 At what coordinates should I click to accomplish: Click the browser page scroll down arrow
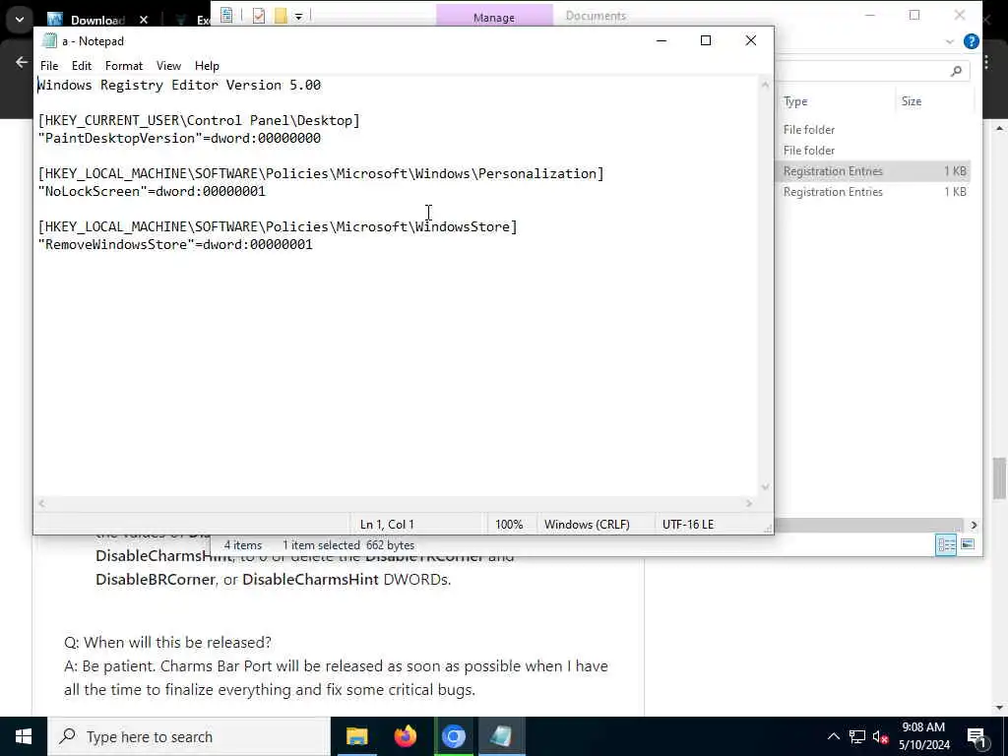[999, 708]
